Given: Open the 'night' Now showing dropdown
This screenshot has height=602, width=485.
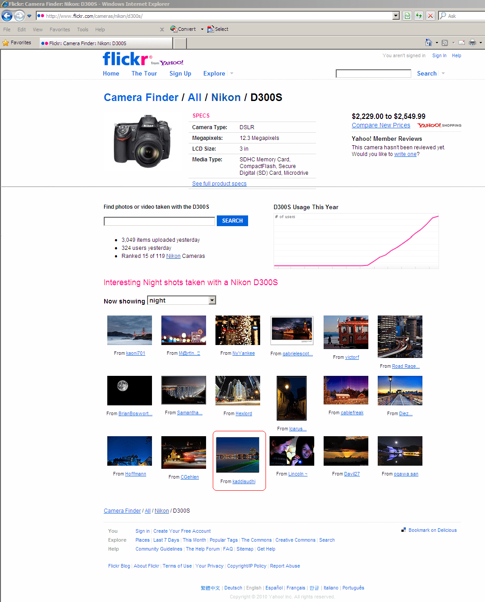Looking at the screenshot, I should click(x=181, y=300).
